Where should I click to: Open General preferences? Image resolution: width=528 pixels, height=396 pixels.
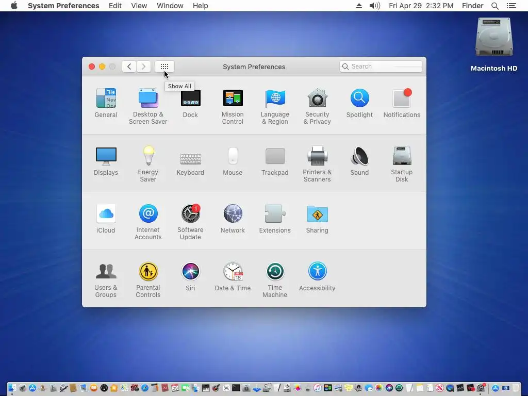106,103
